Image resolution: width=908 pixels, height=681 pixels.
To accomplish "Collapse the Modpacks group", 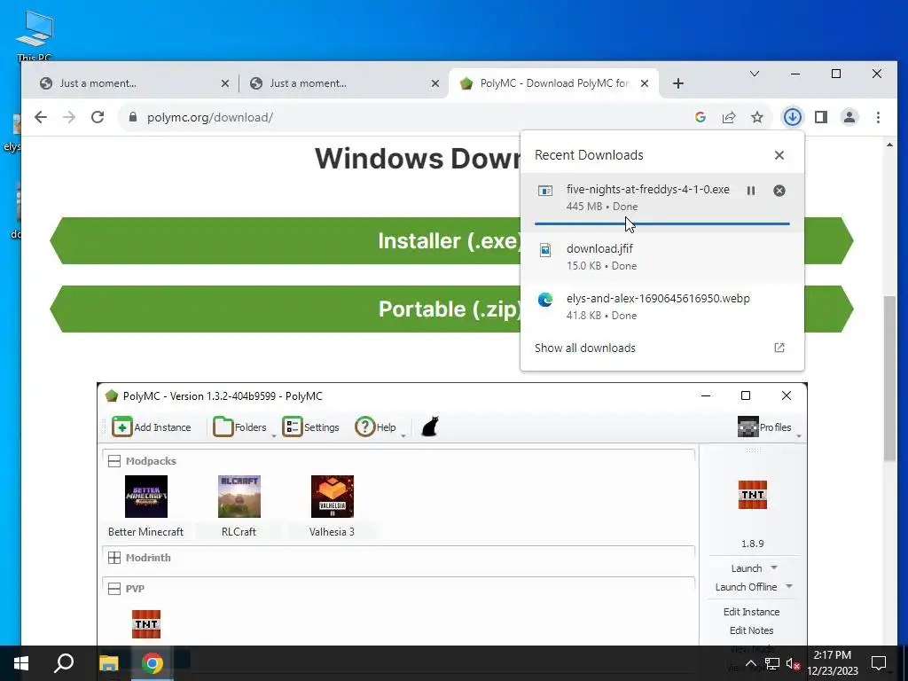I will [114, 461].
